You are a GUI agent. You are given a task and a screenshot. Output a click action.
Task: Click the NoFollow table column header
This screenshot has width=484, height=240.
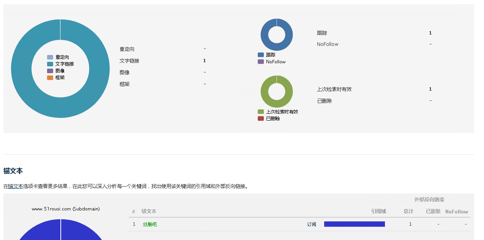pyautogui.click(x=456, y=212)
